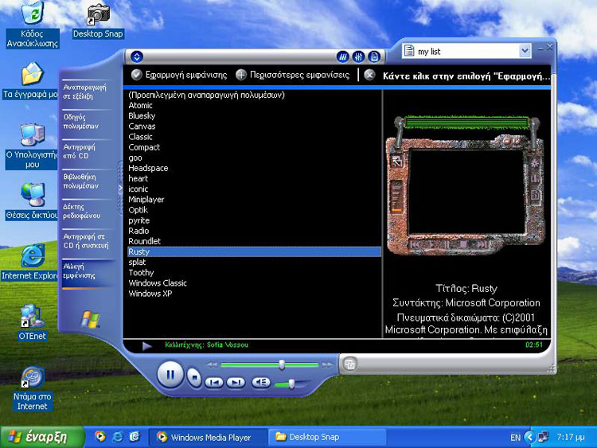Skip to previous track button
This screenshot has height=448, width=597.
point(214,383)
